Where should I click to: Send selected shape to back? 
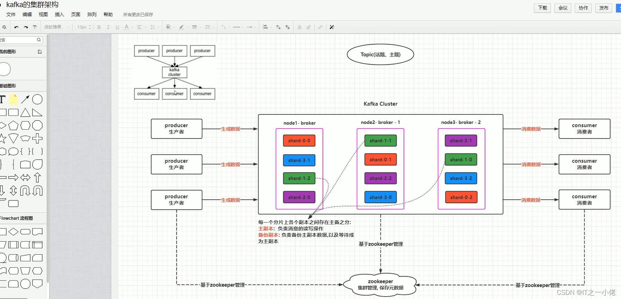(x=288, y=27)
